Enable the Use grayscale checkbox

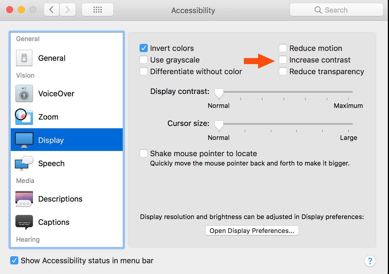click(144, 60)
